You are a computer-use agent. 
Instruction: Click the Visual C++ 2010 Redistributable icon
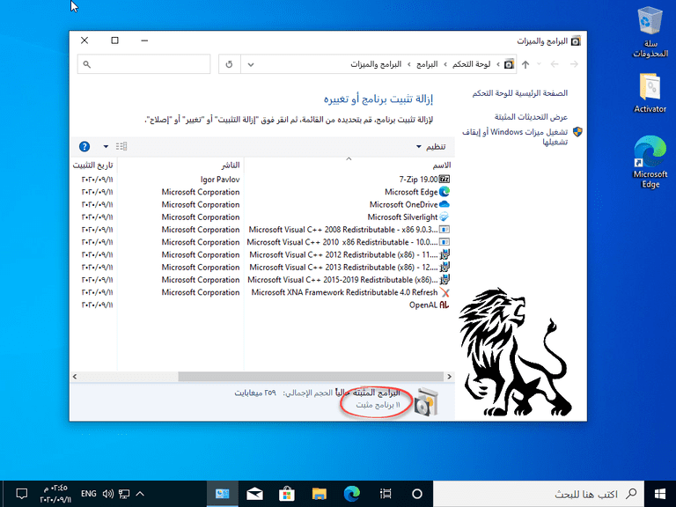pyautogui.click(x=444, y=242)
